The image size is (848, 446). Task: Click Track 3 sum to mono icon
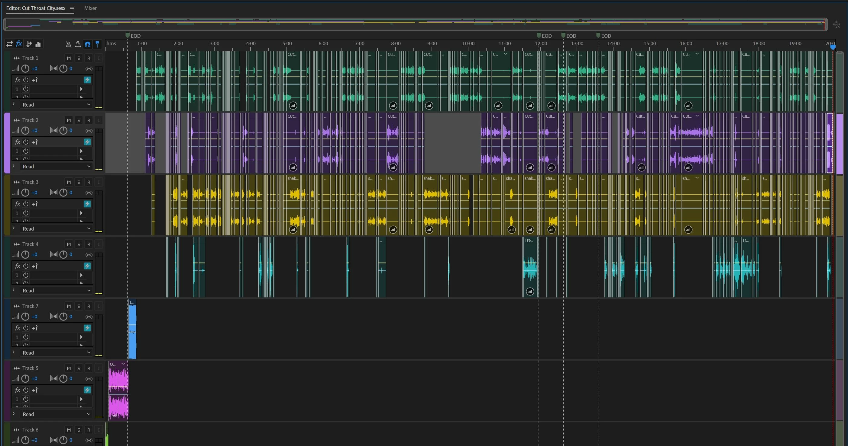[x=89, y=193]
